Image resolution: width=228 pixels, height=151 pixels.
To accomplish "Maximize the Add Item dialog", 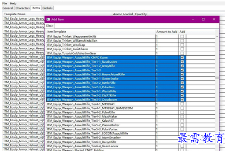I will [203, 19].
